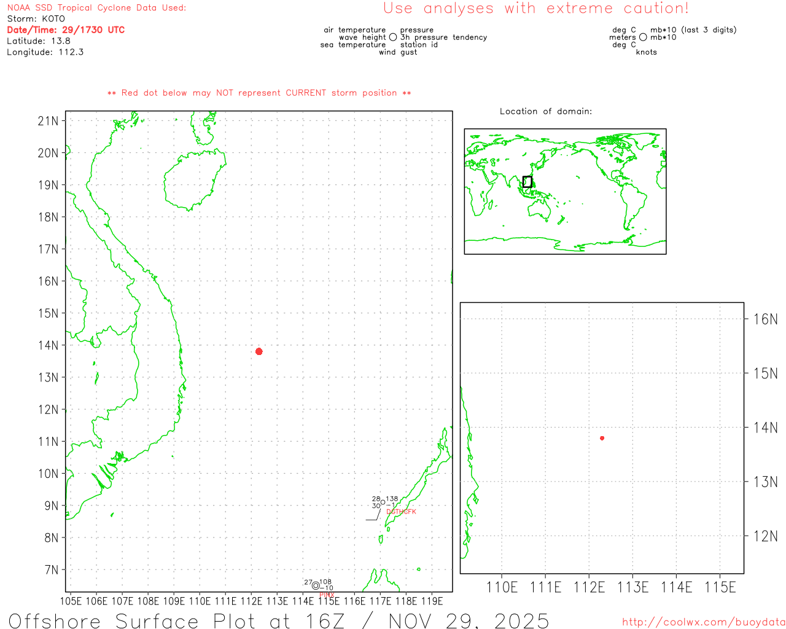The image size is (786, 629).
Task: Click the black domain box on world map
Action: coord(527,182)
